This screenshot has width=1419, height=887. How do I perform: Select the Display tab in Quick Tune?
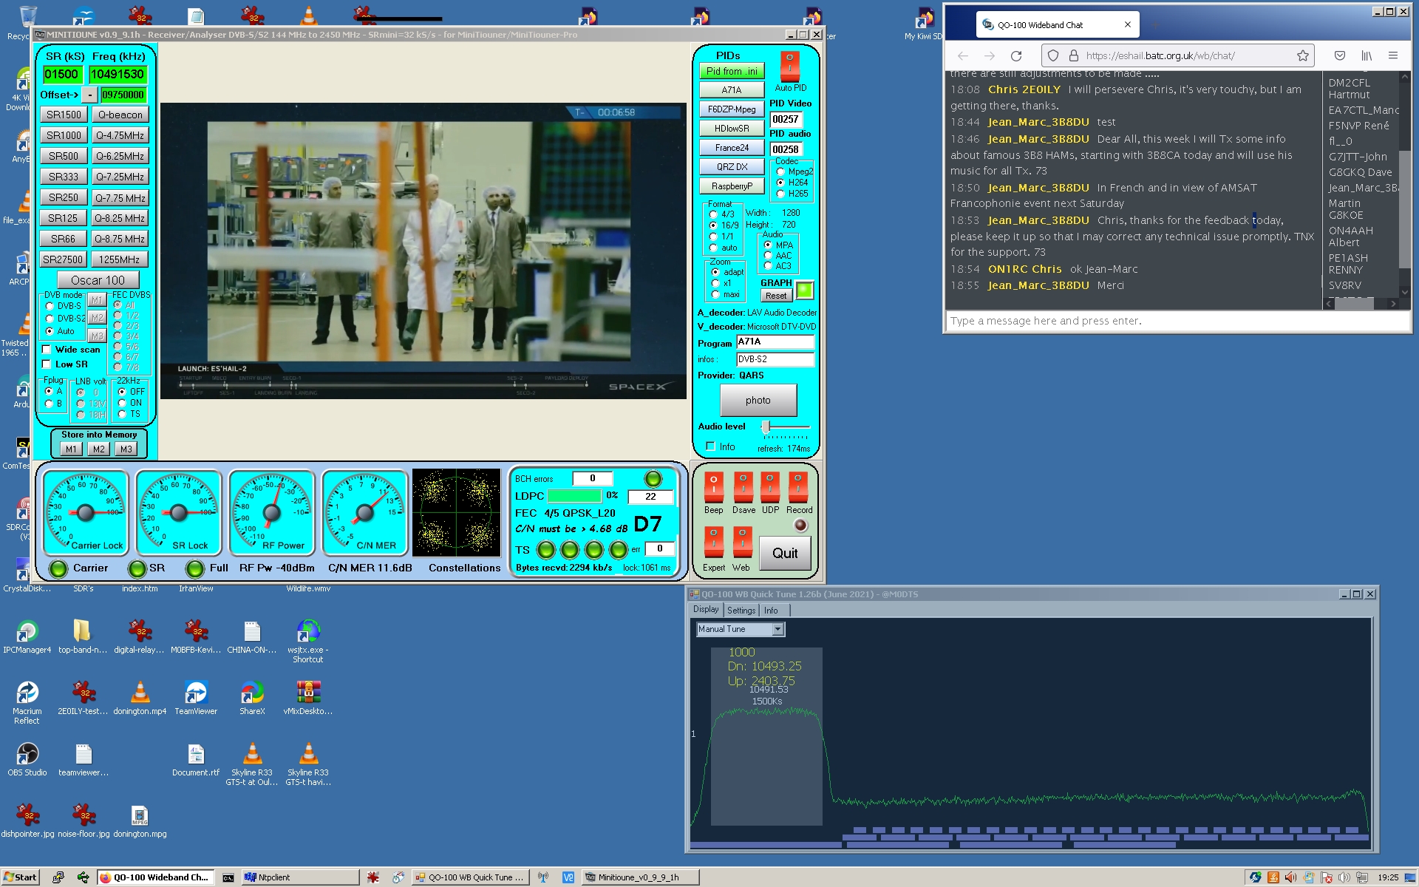706,610
